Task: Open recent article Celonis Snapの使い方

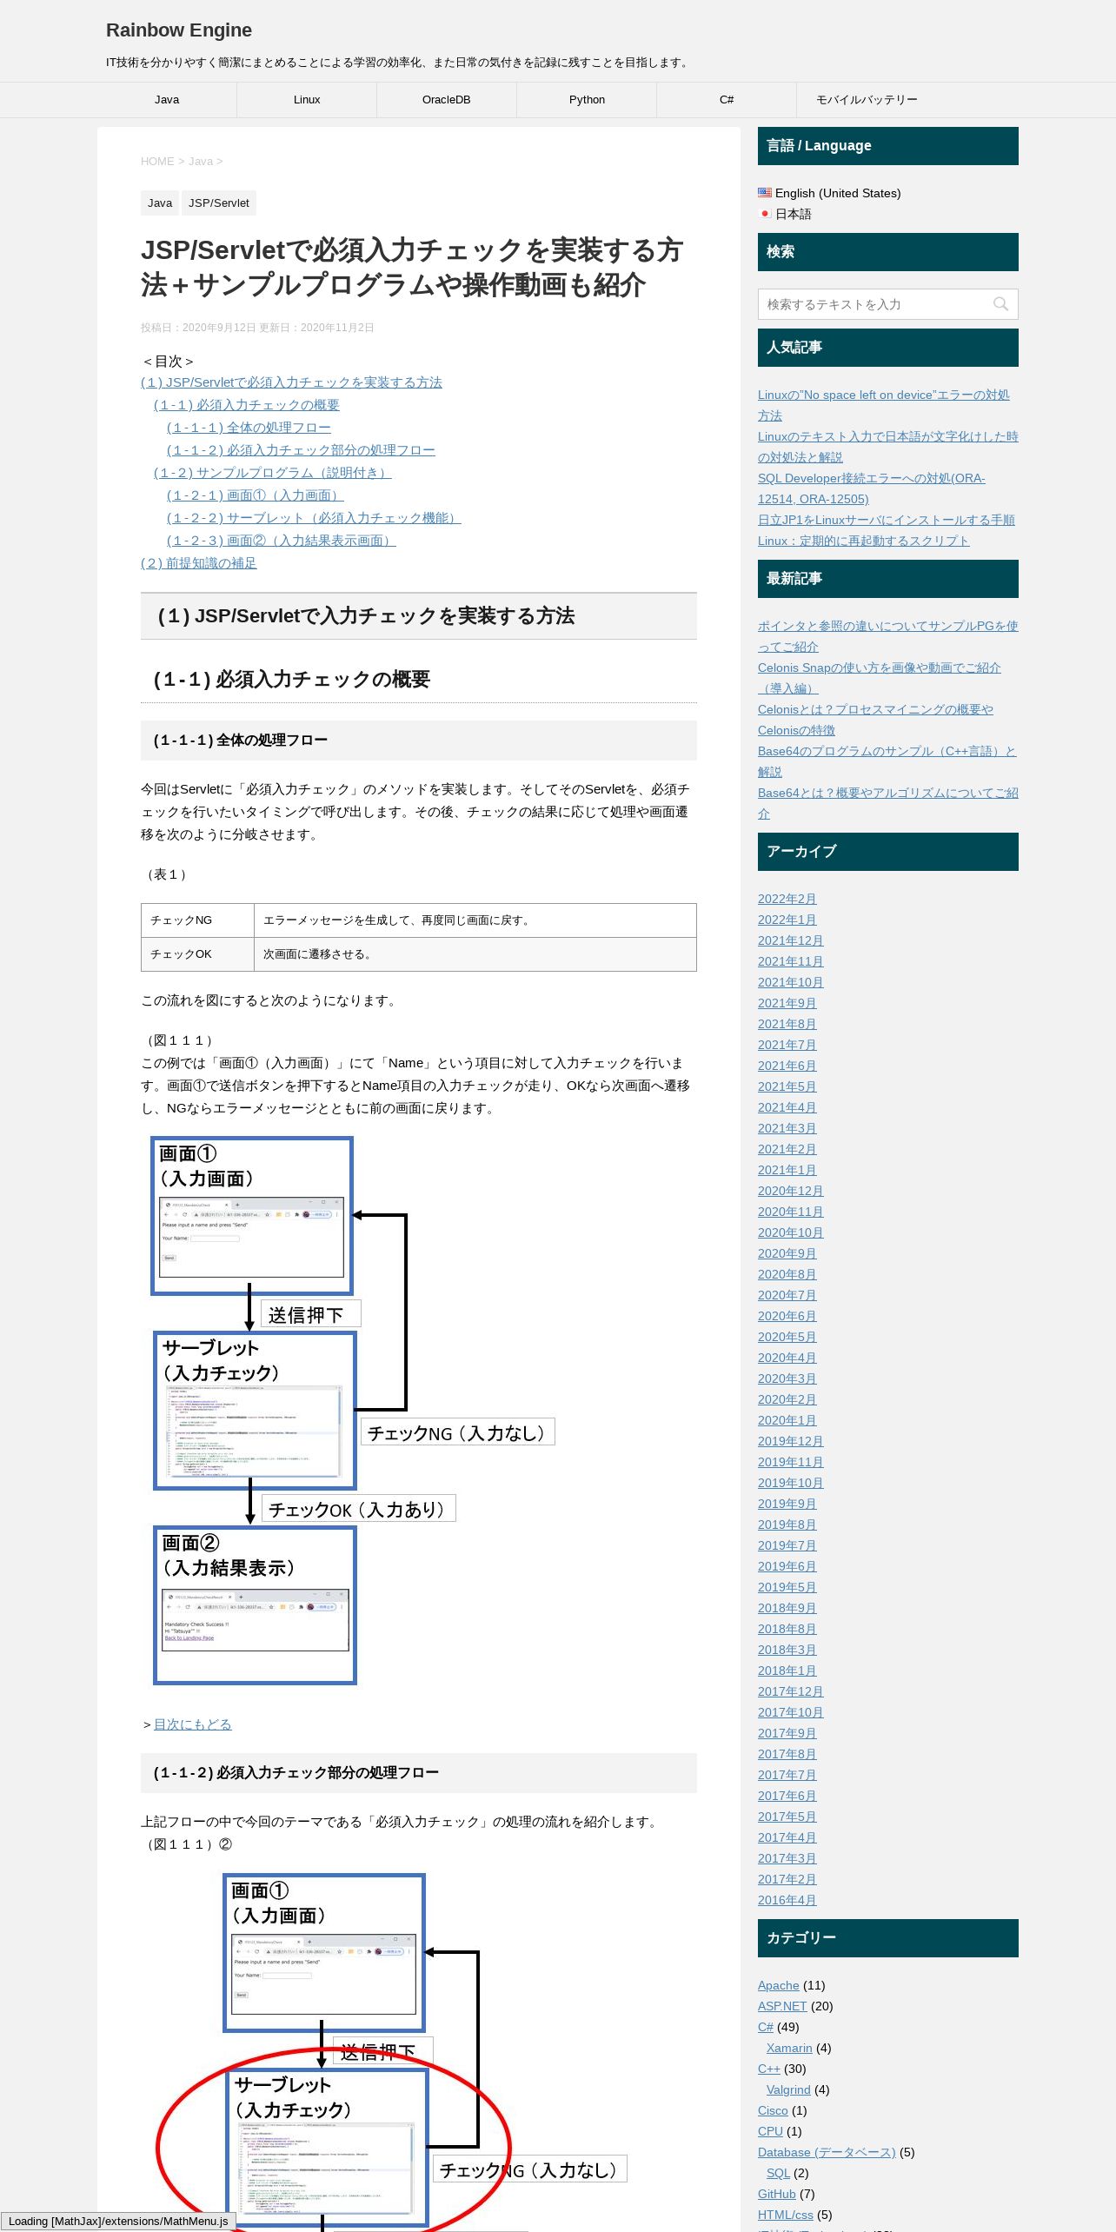Action: pyautogui.click(x=879, y=678)
